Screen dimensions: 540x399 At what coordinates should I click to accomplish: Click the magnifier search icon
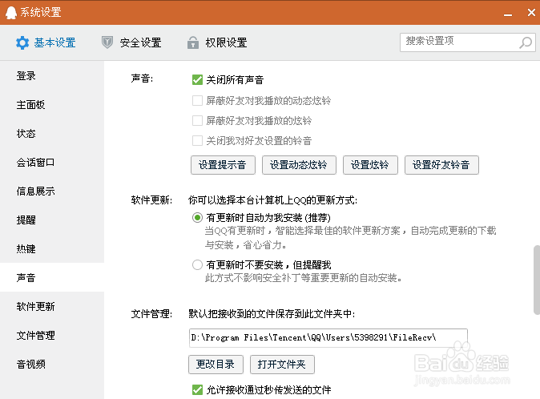526,42
